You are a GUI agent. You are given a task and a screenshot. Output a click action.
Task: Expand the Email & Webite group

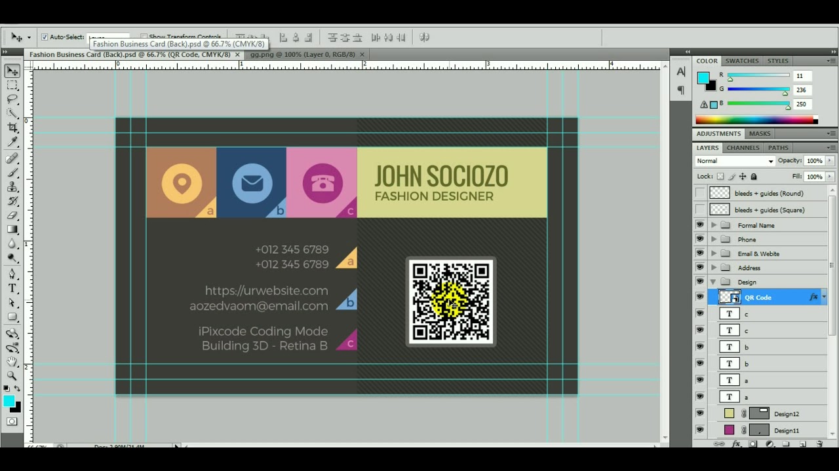tap(714, 253)
